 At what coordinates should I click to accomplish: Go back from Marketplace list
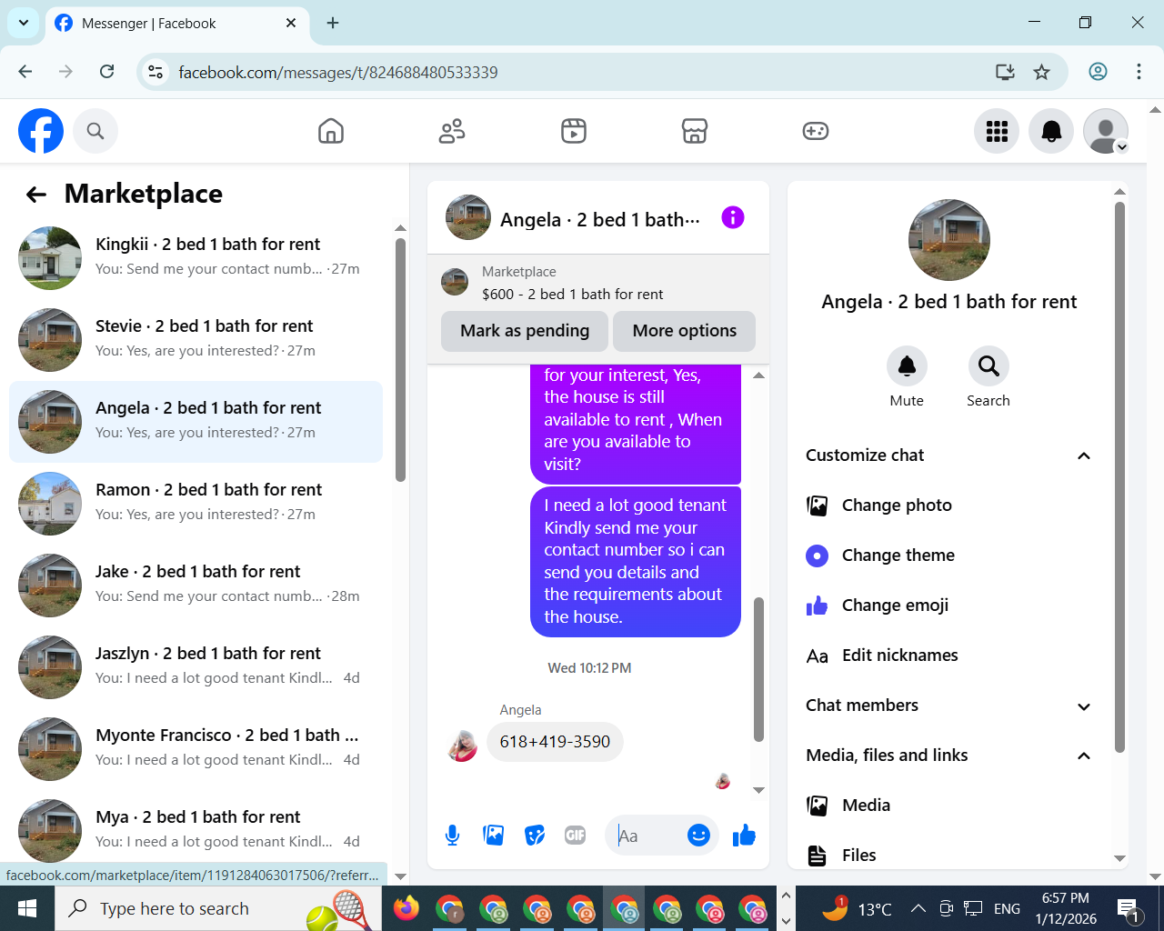click(x=36, y=194)
